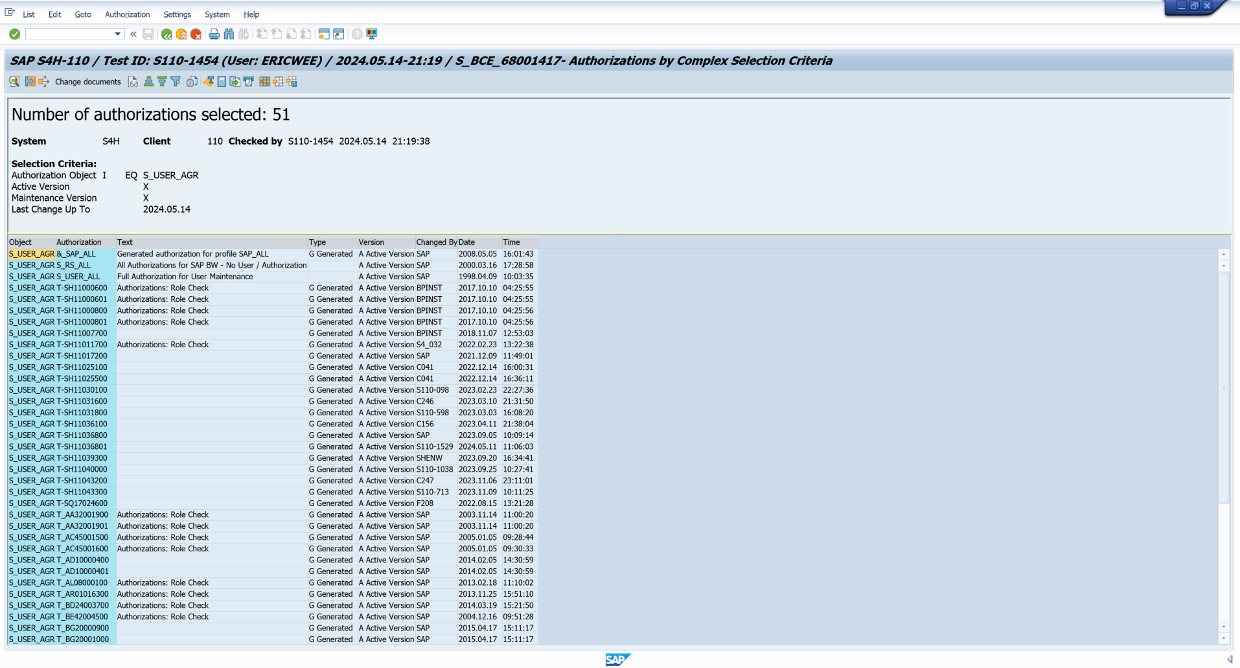1240x668 pixels.
Task: Sort in ascending order icon
Action: pyautogui.click(x=148, y=82)
